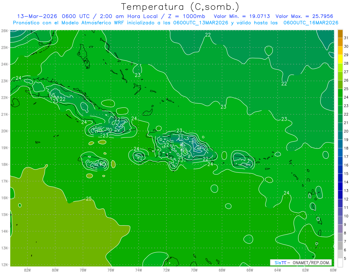Click the legend value "9"

coord(345,225)
